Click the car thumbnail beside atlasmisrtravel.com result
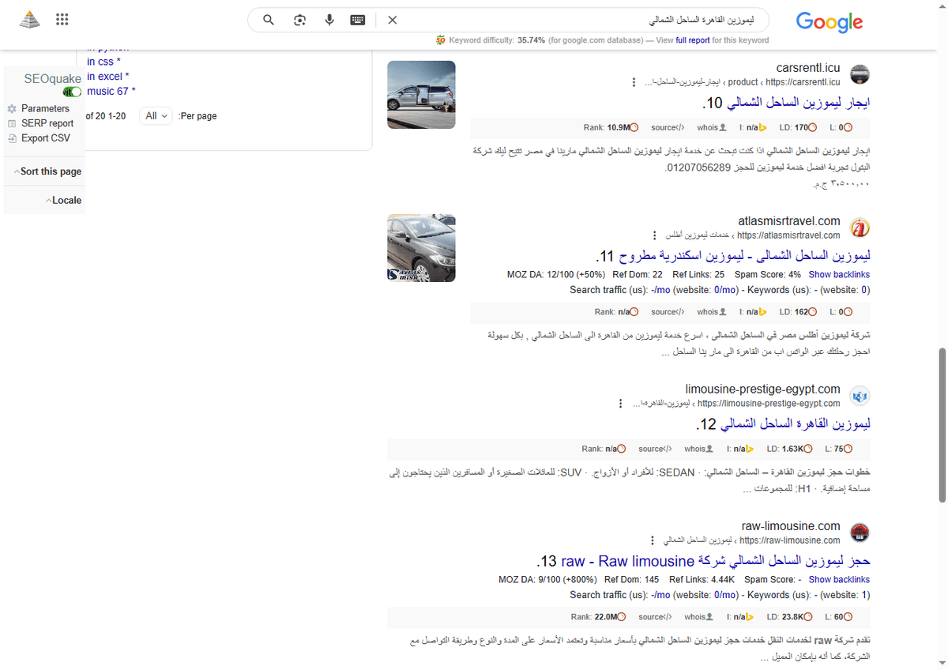Screen dimensions: 948x670 [421, 247]
